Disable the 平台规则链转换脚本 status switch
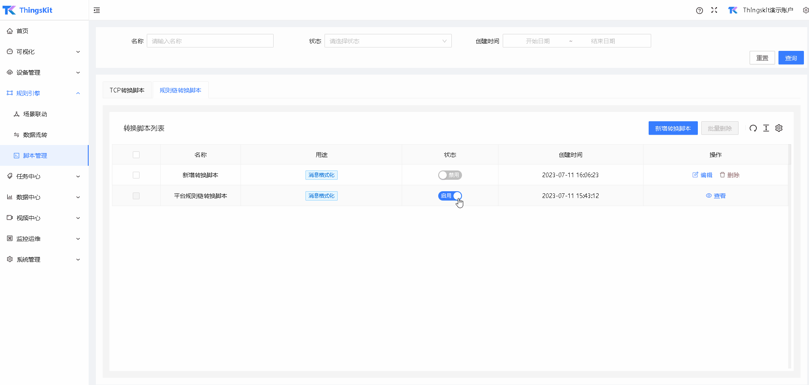This screenshot has height=385, width=809. click(450, 196)
